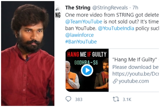Click the 3.1K retweets count

tap(127, 99)
